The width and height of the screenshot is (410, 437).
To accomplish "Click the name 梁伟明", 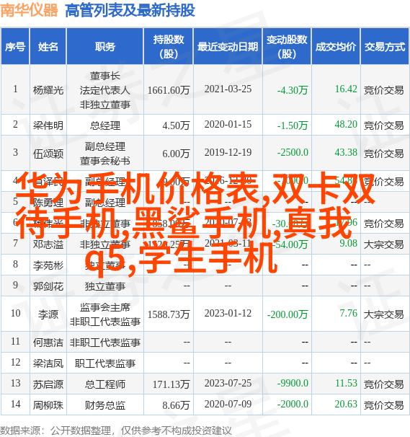I will coord(48,125).
